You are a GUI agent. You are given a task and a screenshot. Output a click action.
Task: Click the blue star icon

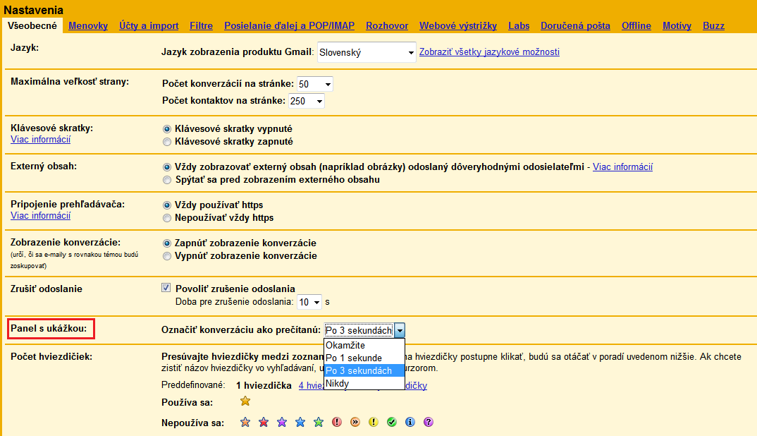click(x=300, y=422)
